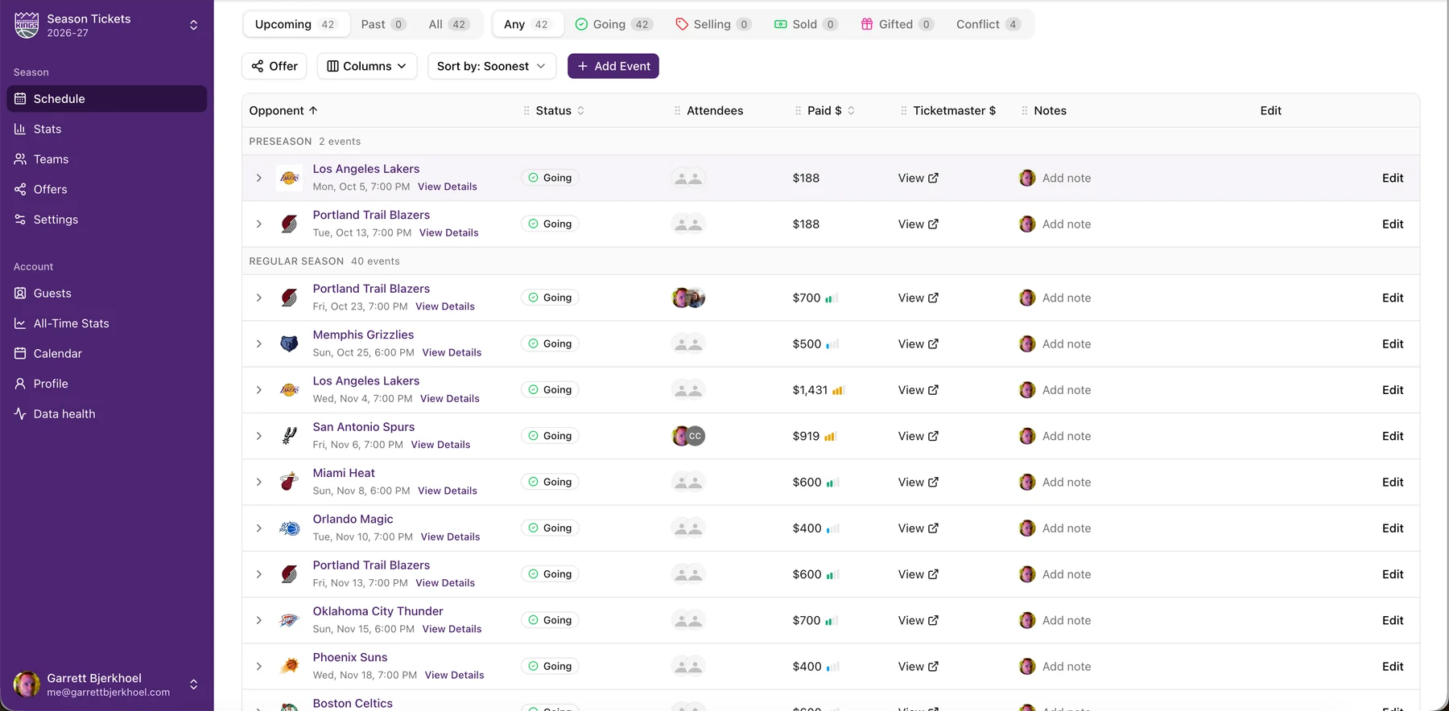Open account menu chevron for Garrett Bjerkhoel
This screenshot has height=711, width=1449.
coord(193,684)
